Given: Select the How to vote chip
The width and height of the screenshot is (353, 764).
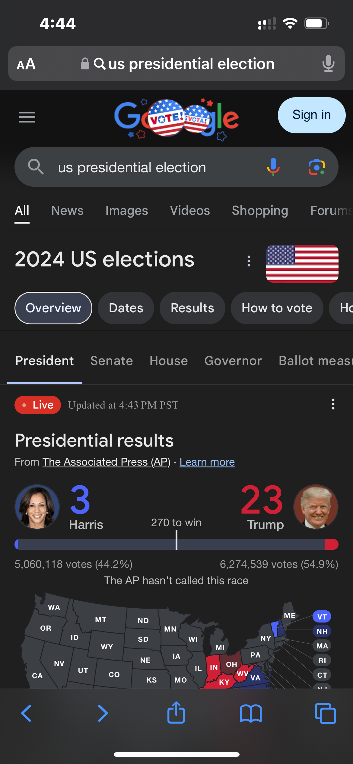Looking at the screenshot, I should pos(277,308).
